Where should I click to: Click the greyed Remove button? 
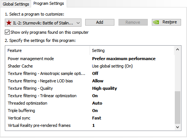pyautogui.click(x=133, y=22)
